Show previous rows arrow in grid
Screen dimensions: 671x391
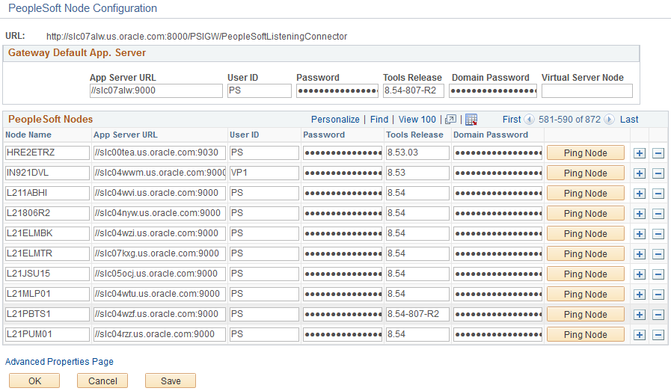[530, 120]
